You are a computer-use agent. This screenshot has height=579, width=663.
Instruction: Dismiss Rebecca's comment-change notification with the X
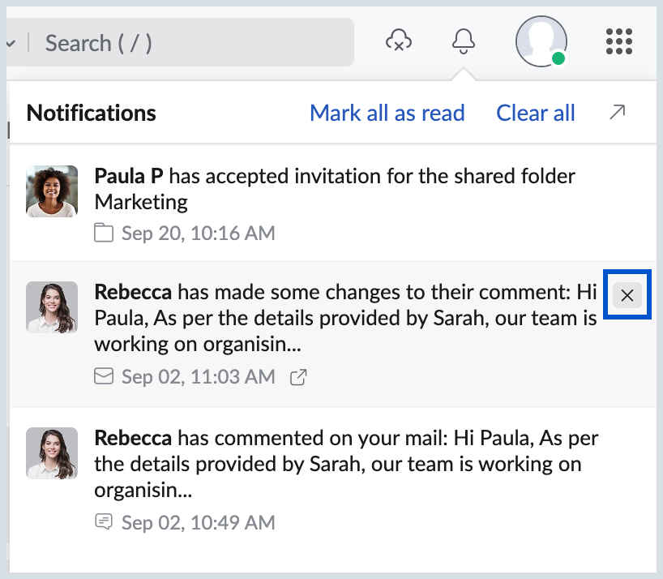627,296
